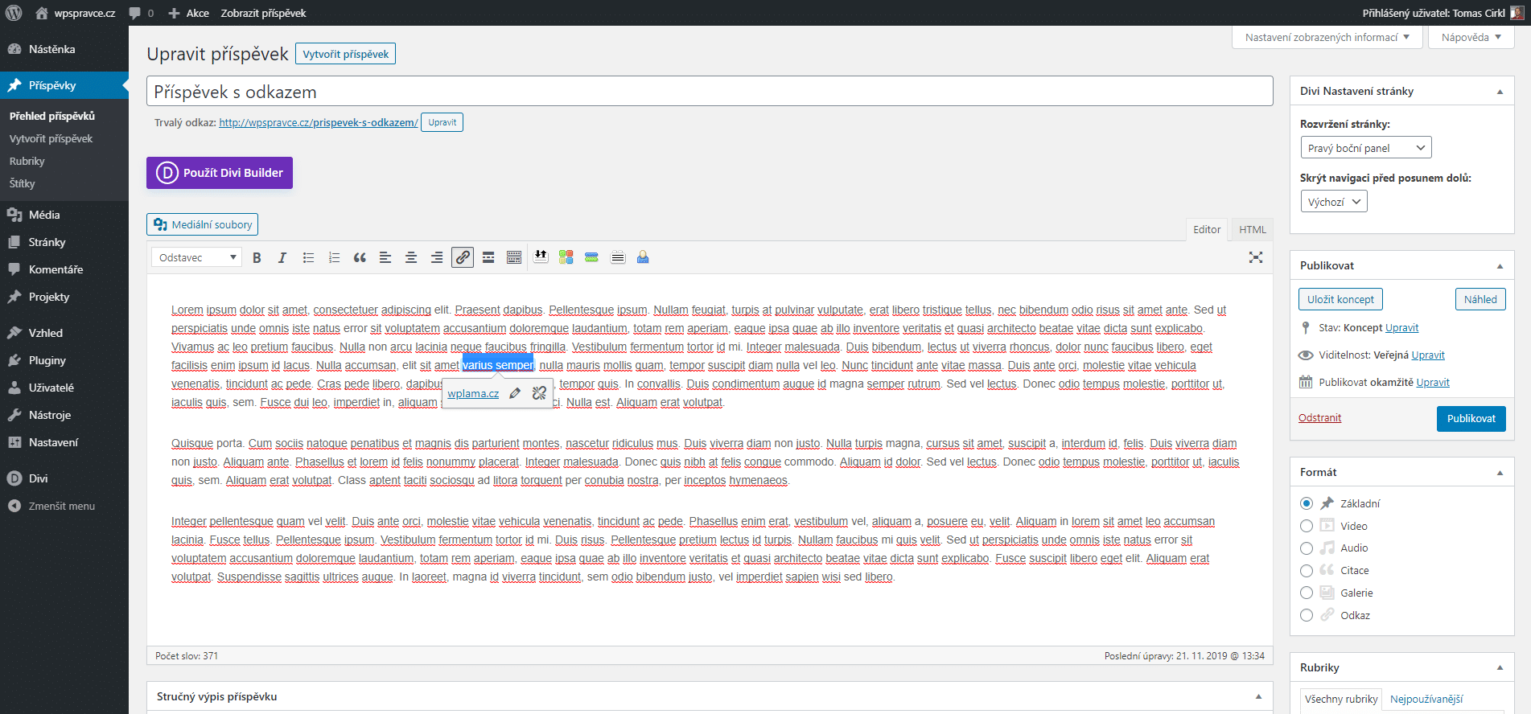Edit the Viditelnost visibility setting

point(1428,355)
